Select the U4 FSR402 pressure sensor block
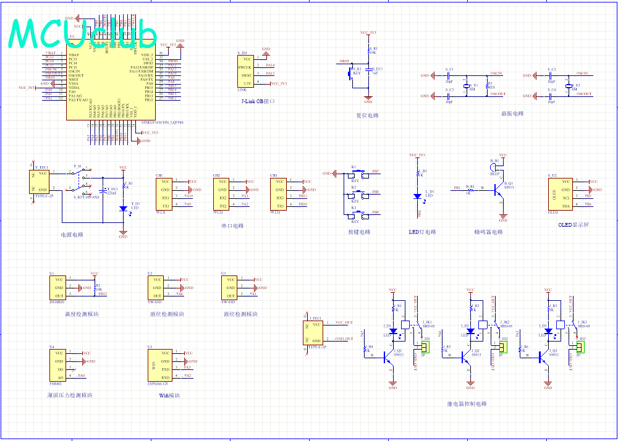The width and height of the screenshot is (618, 441). pos(57,366)
